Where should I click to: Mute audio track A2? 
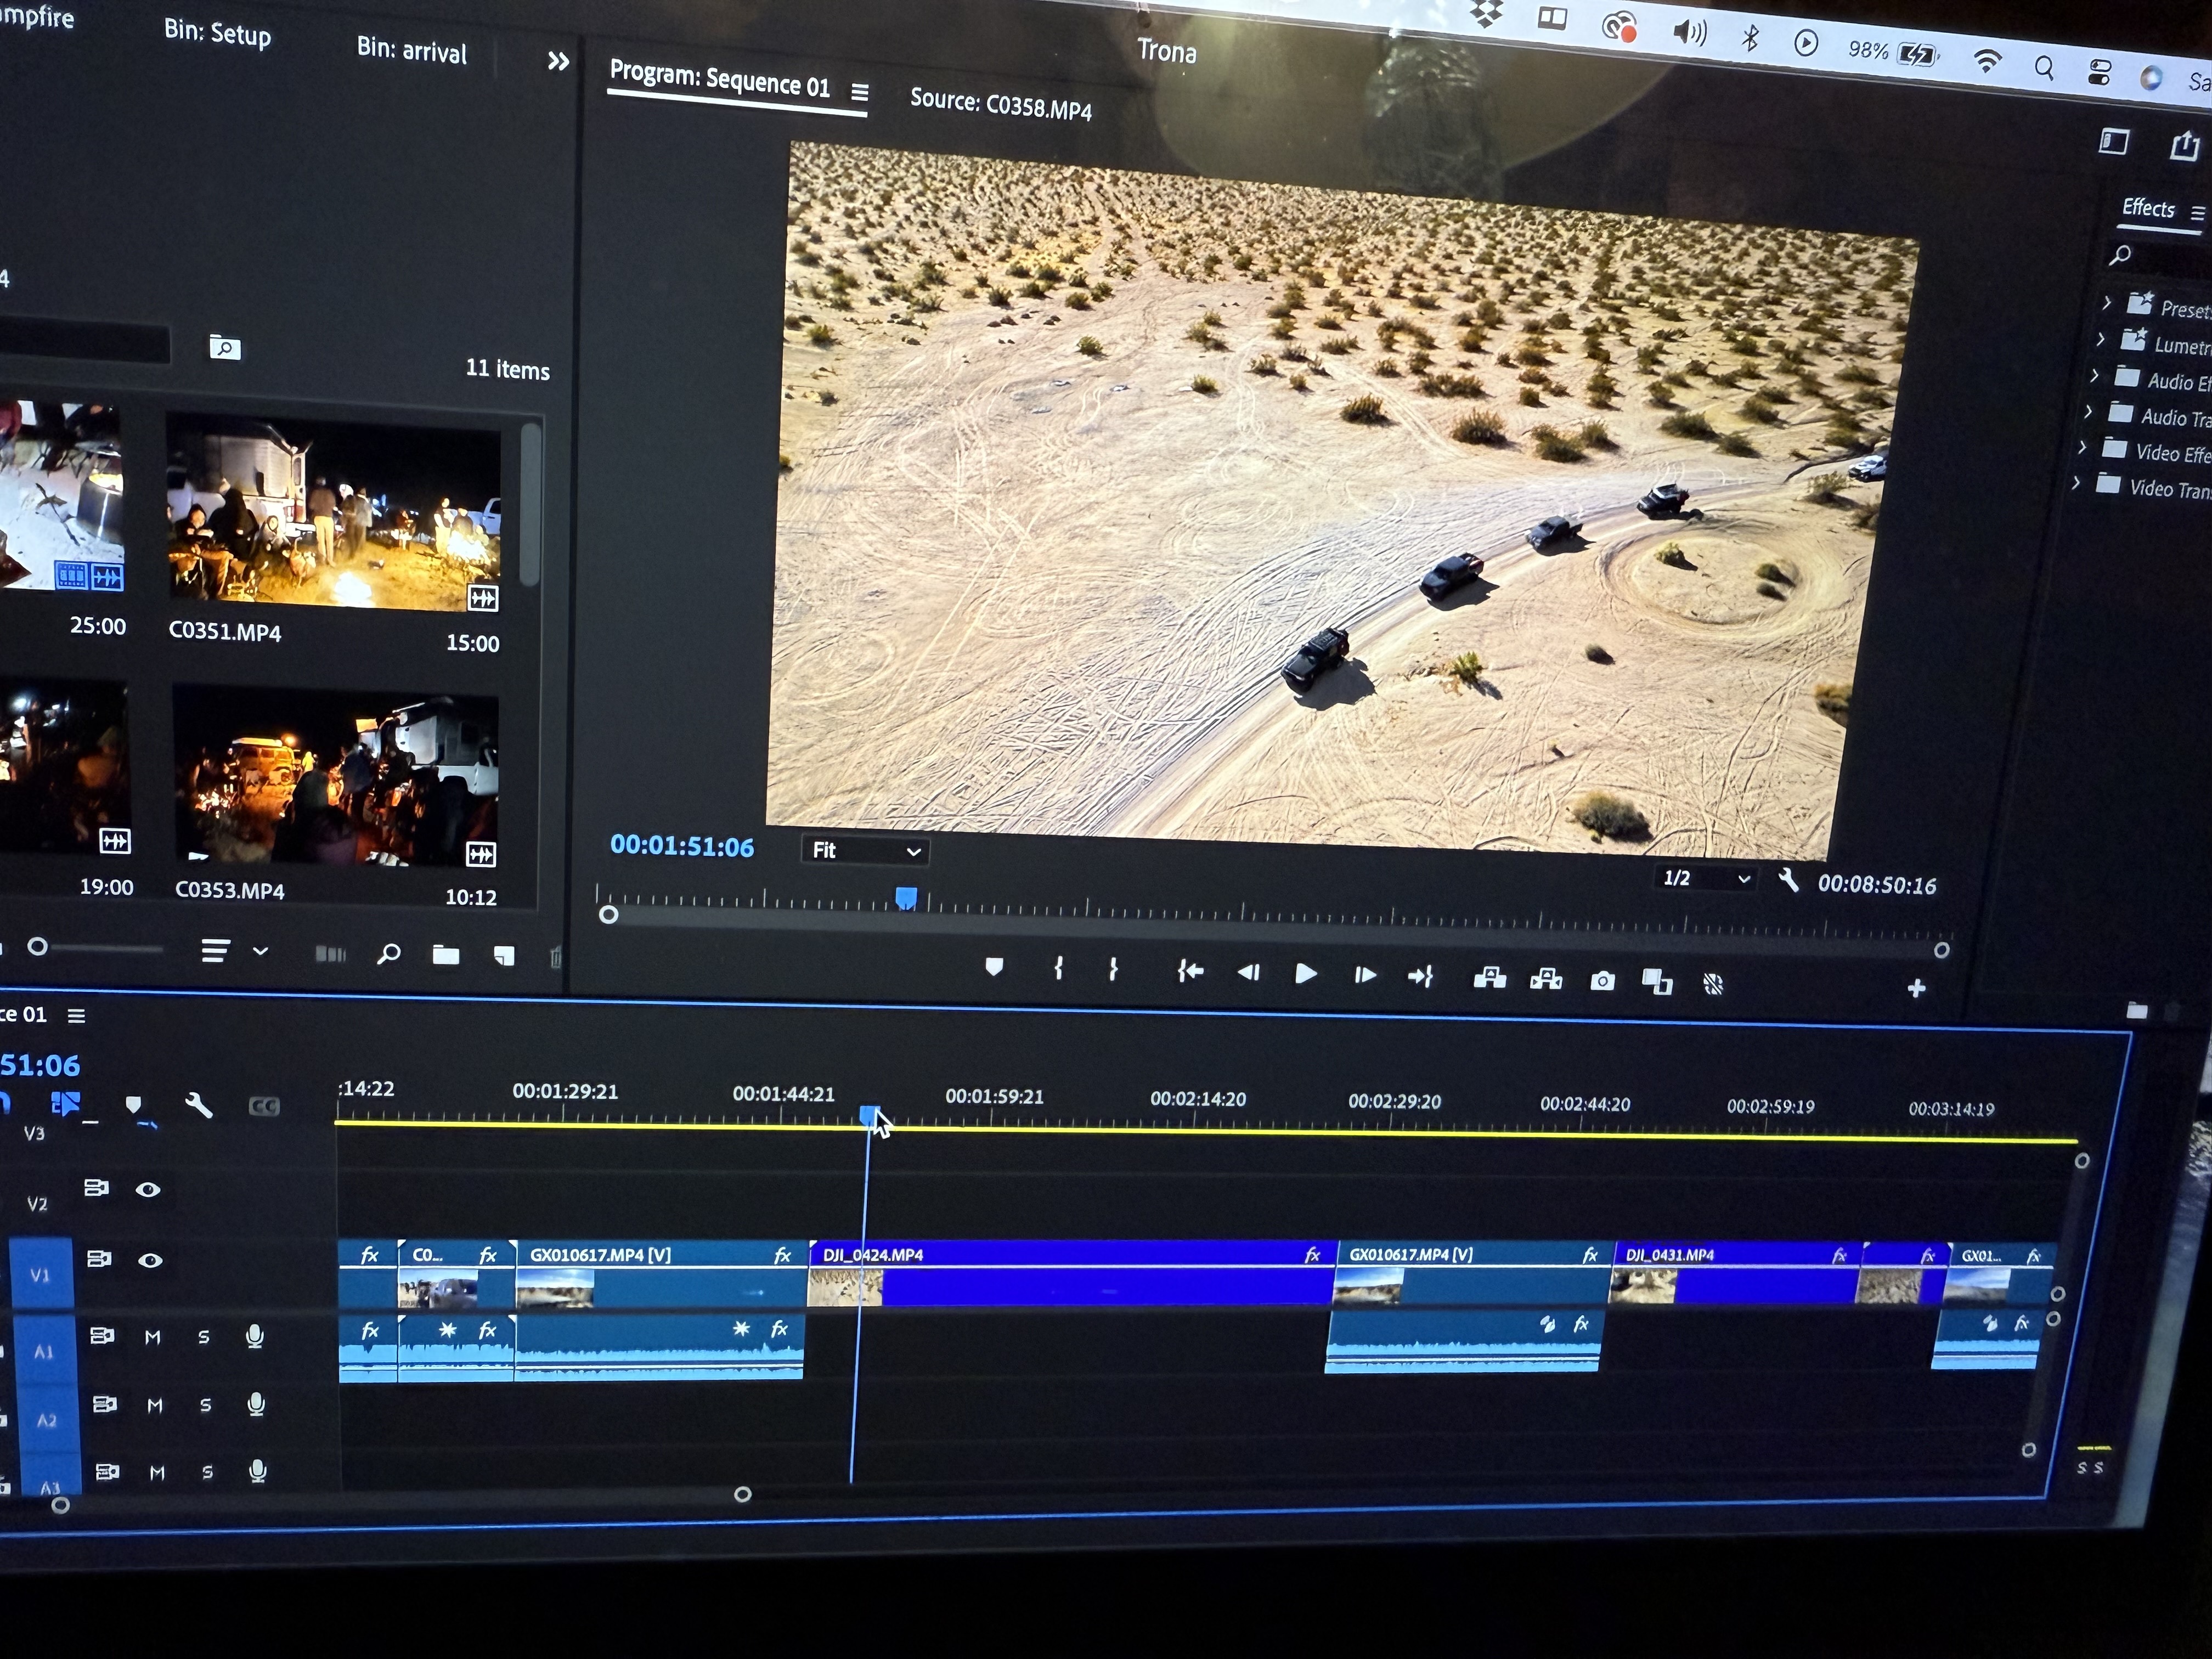point(155,1405)
